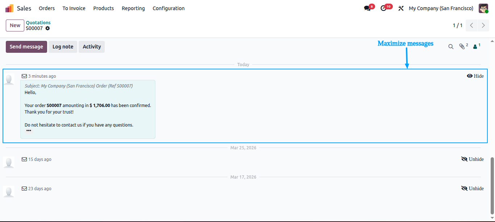Unhide the 23 days ago message
Viewport: 495px width, 222px height.
pyautogui.click(x=473, y=188)
